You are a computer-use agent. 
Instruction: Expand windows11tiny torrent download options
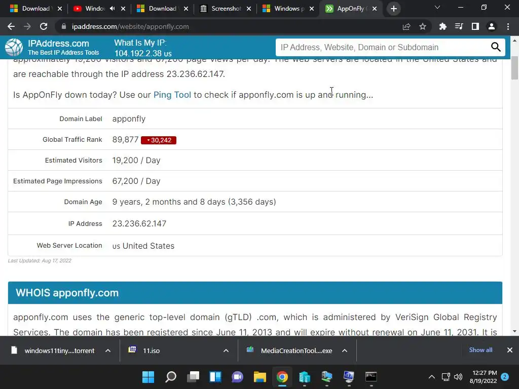click(108, 351)
